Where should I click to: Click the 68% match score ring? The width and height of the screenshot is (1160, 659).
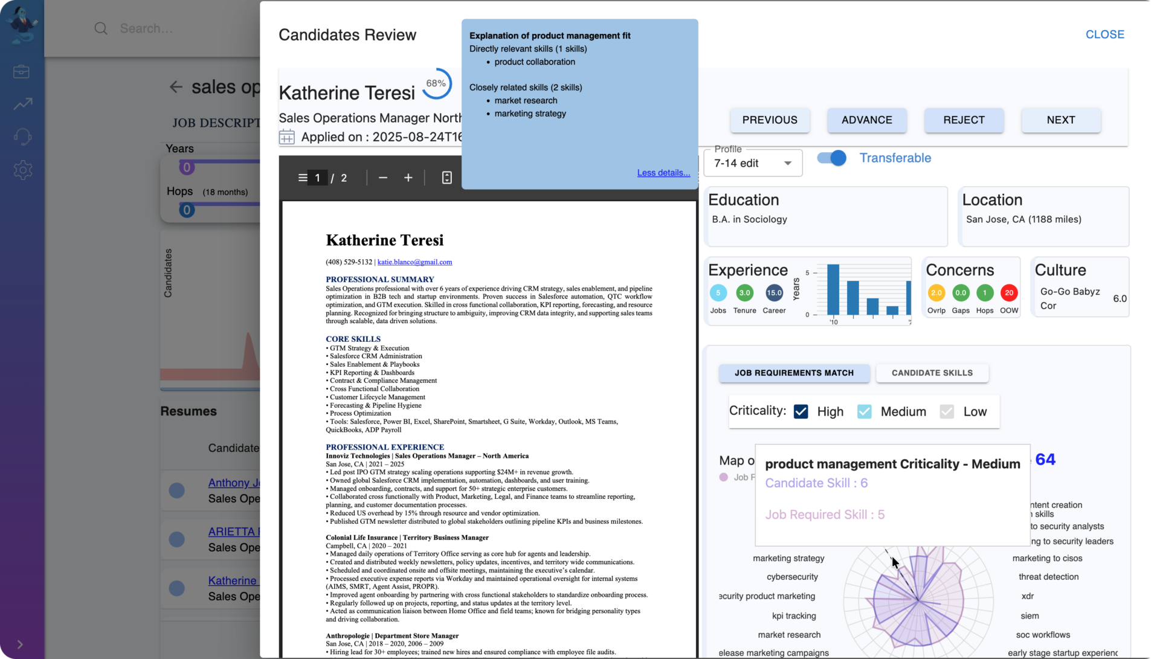pyautogui.click(x=436, y=84)
